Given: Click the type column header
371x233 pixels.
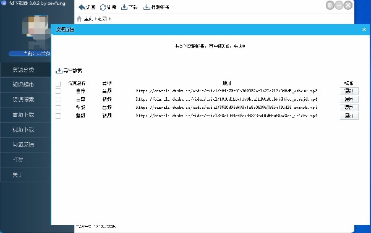Looking at the screenshot, I should tap(107, 83).
